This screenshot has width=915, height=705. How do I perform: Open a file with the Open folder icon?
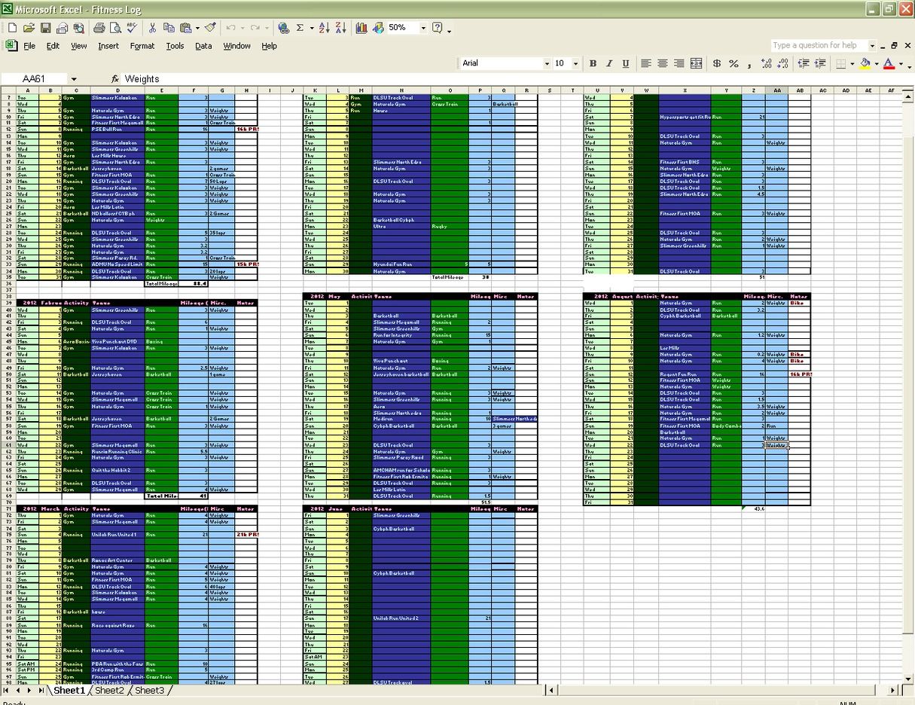[x=29, y=28]
